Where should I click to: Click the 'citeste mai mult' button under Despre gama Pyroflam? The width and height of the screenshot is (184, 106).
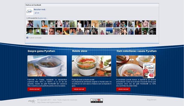[34, 89]
